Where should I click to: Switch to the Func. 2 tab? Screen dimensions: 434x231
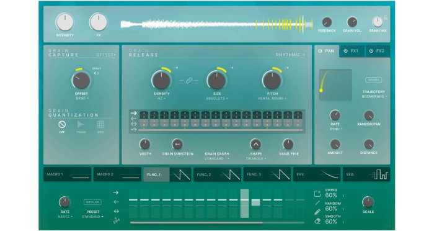click(217, 174)
